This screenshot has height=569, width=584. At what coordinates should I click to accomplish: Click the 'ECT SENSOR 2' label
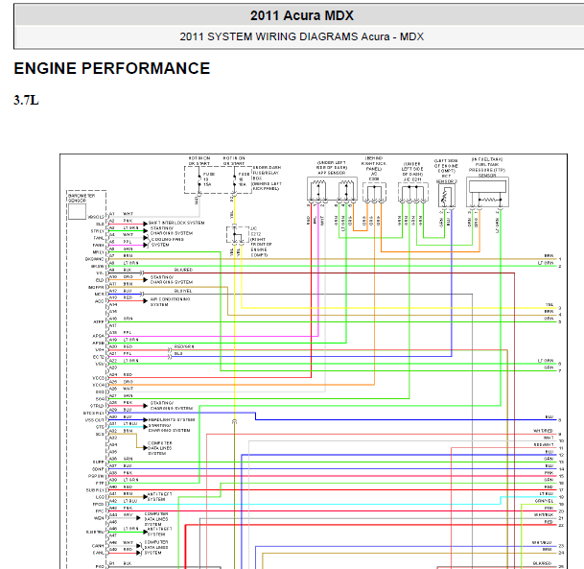tap(447, 178)
